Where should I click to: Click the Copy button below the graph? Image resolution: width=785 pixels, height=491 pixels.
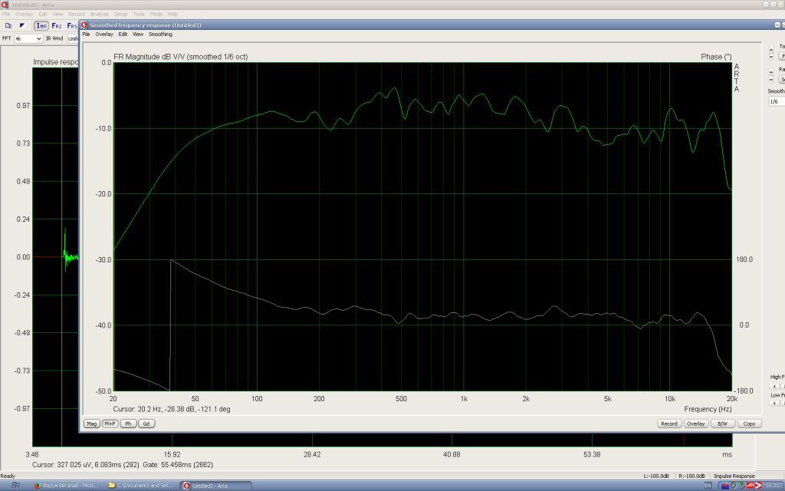pyautogui.click(x=750, y=423)
